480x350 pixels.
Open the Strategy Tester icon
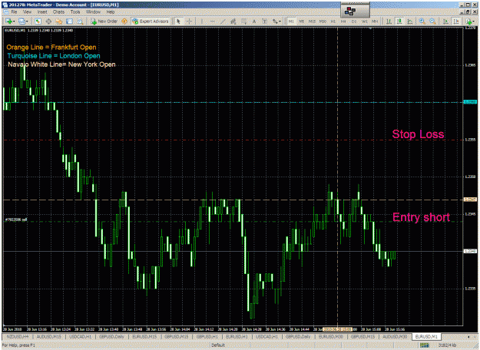(80, 21)
